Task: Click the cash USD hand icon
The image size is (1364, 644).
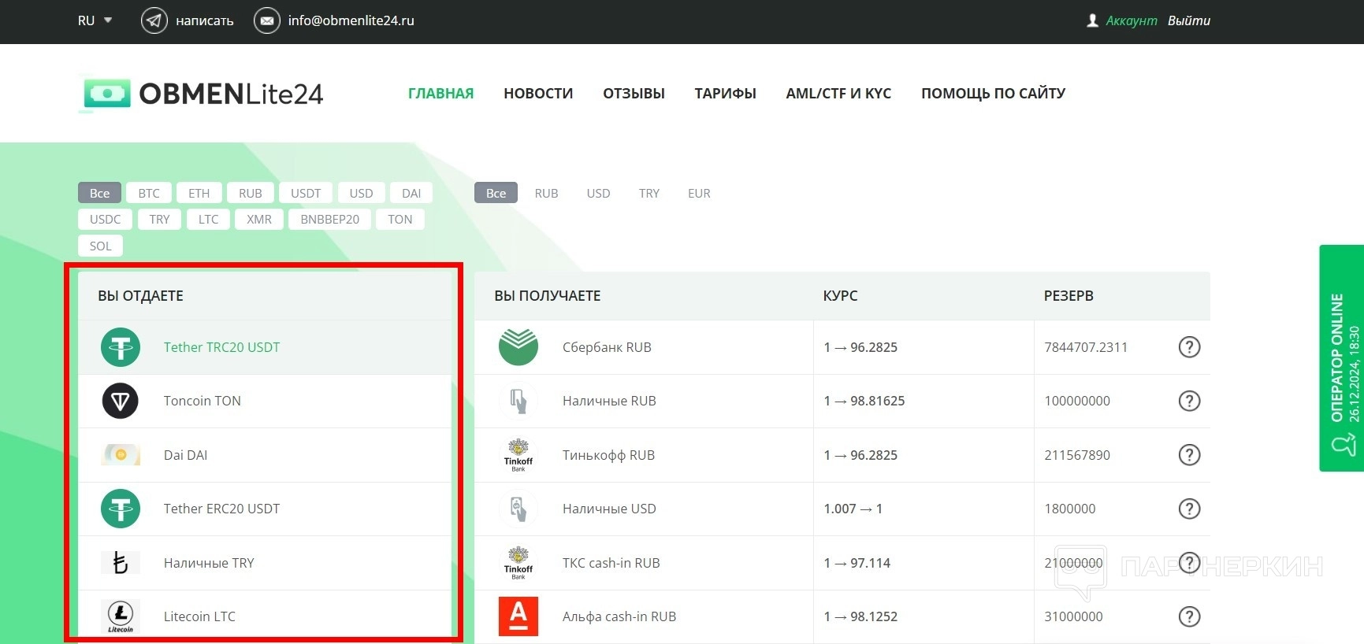Action: tap(518, 509)
